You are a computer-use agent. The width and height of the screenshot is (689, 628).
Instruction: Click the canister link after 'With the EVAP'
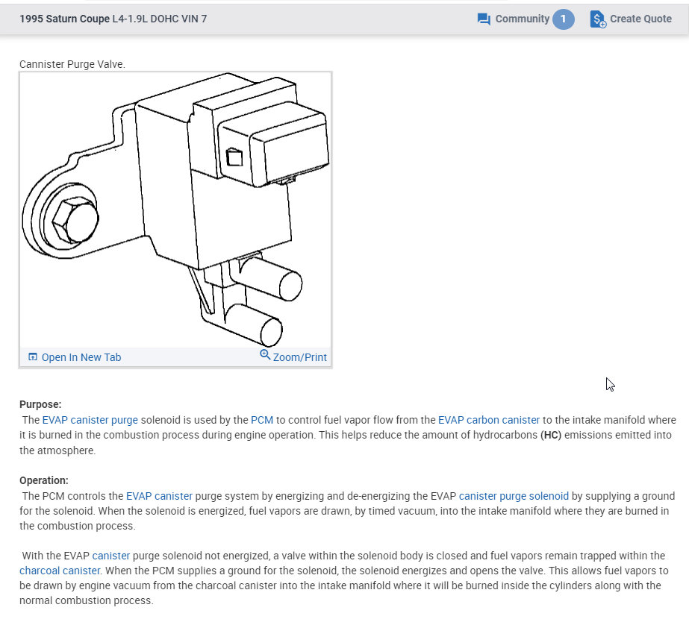point(110,556)
